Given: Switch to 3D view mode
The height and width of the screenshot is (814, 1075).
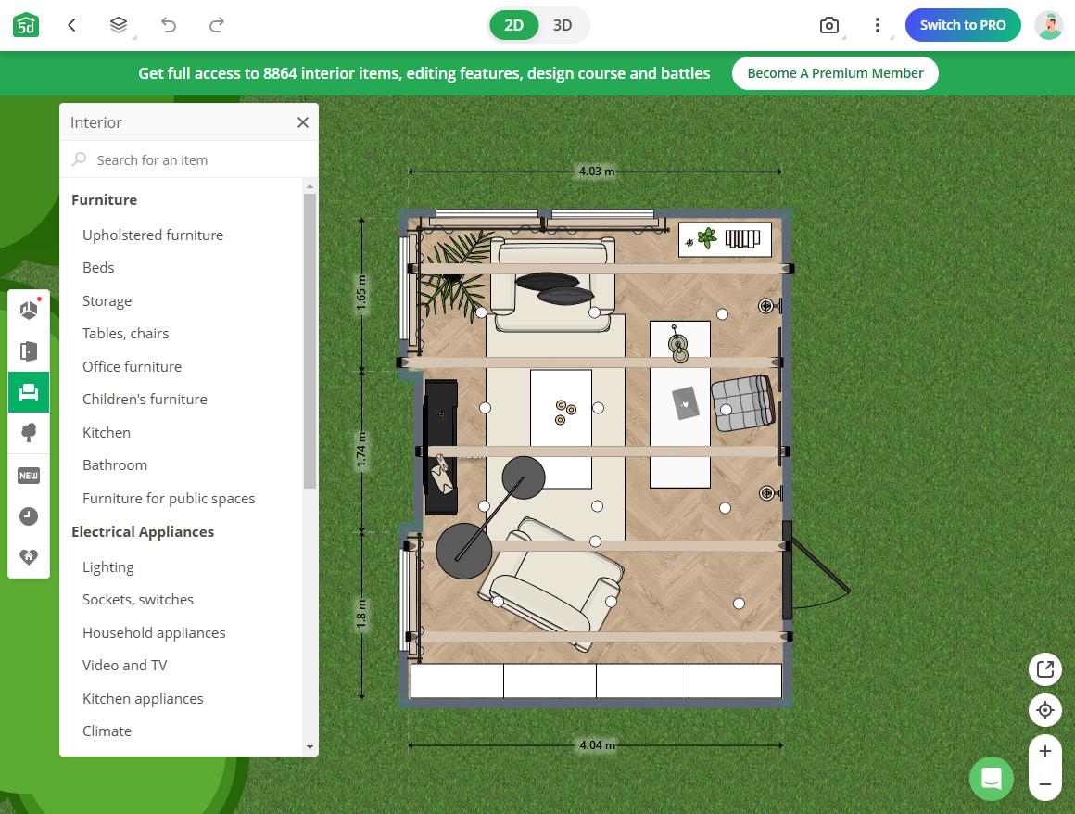Looking at the screenshot, I should (x=563, y=25).
